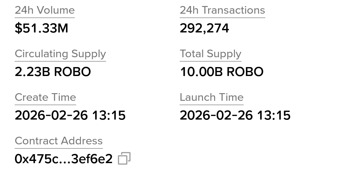Click the 13:15 time under Launch Time
Image resolution: width=344 pixels, height=193 pixels.
(274, 115)
